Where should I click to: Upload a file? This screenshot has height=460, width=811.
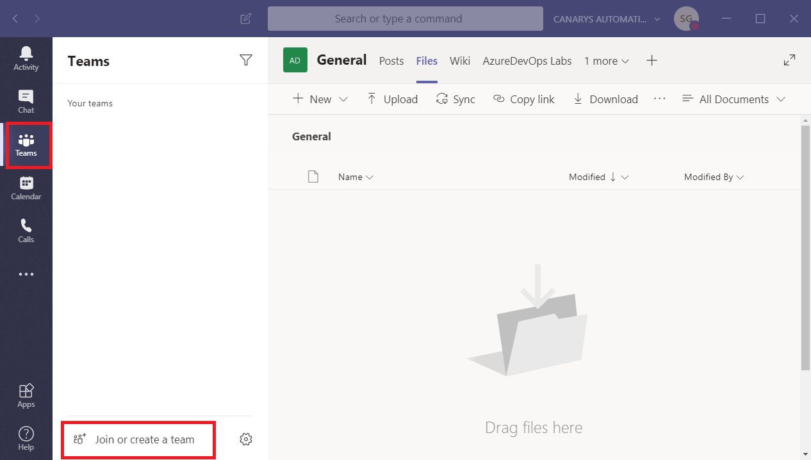click(x=392, y=99)
